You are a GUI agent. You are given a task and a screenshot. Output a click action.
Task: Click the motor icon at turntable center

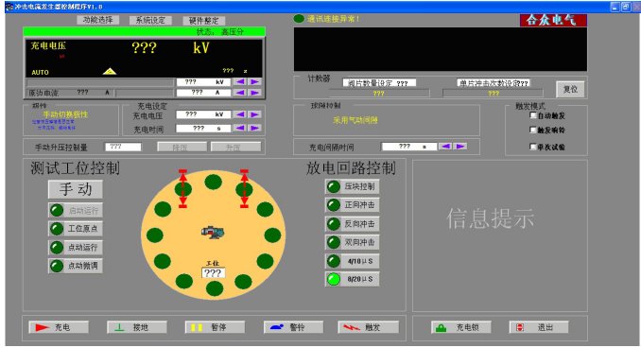(x=213, y=233)
